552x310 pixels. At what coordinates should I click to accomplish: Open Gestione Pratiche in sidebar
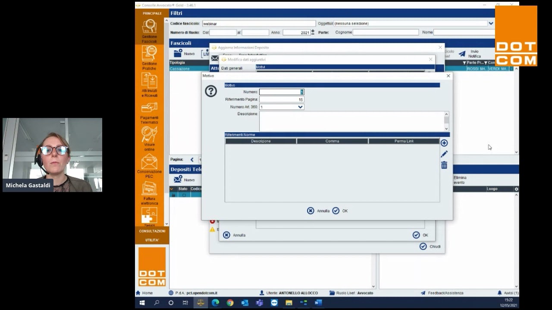pyautogui.click(x=149, y=57)
